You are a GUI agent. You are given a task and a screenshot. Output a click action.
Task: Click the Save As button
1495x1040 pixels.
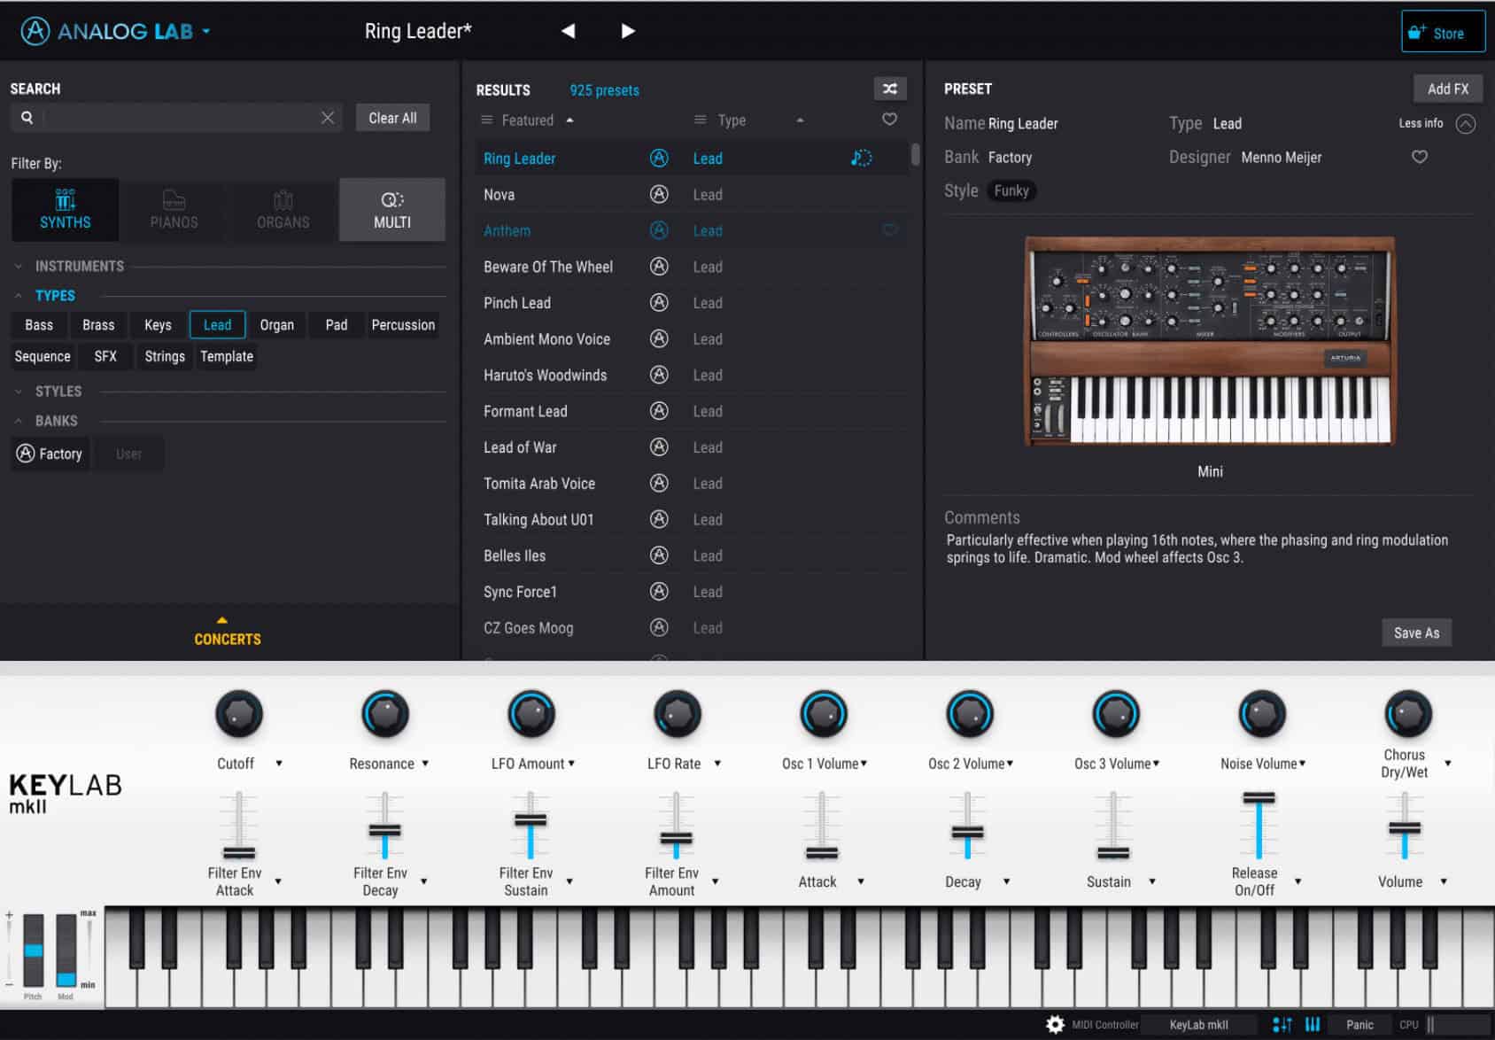pos(1416,633)
